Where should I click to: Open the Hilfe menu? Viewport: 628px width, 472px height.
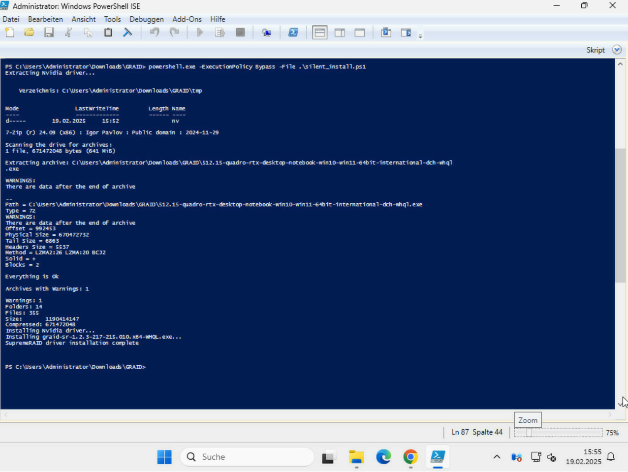click(218, 19)
